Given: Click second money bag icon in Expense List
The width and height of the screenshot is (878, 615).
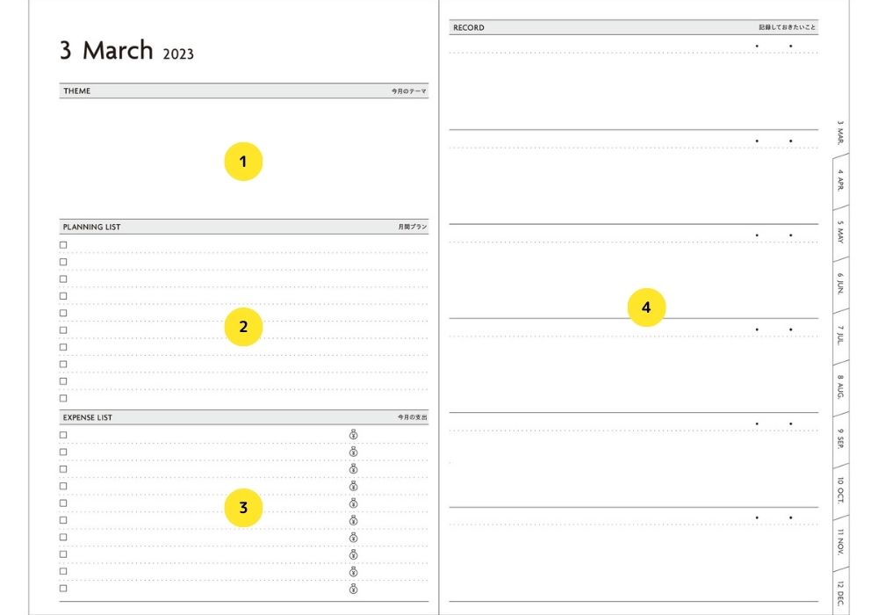Looking at the screenshot, I should tap(353, 452).
